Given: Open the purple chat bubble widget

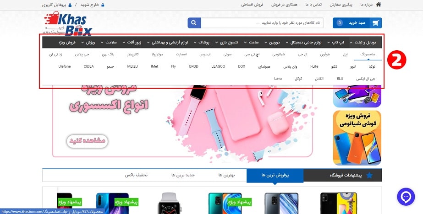Looking at the screenshot, I should pyautogui.click(x=406, y=197).
